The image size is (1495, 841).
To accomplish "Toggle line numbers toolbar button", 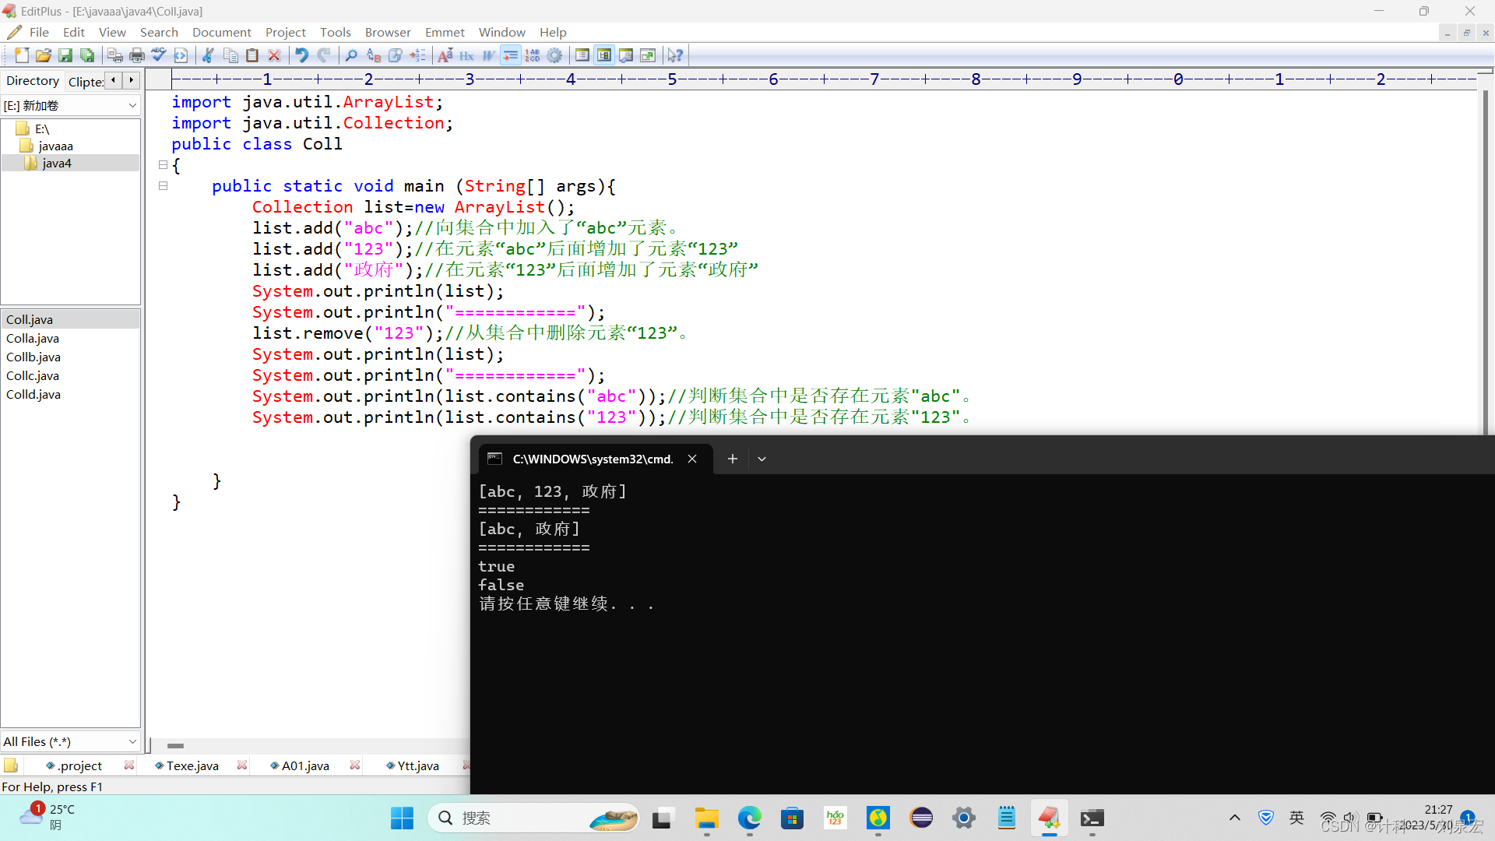I will 533,55.
